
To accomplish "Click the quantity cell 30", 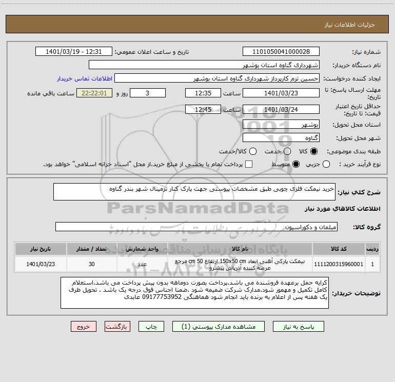I will coord(92,264).
